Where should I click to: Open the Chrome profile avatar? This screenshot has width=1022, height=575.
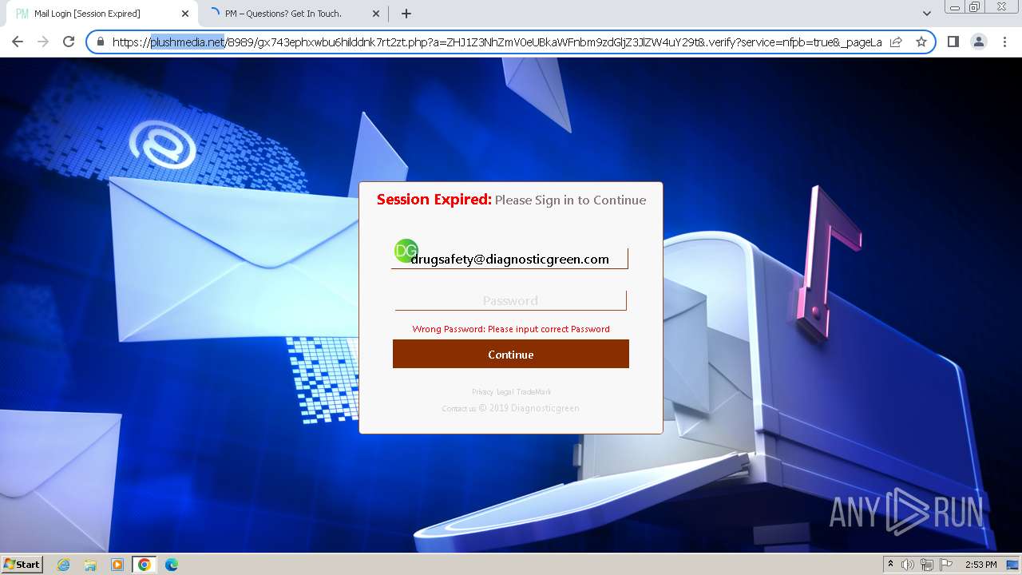[x=979, y=42]
